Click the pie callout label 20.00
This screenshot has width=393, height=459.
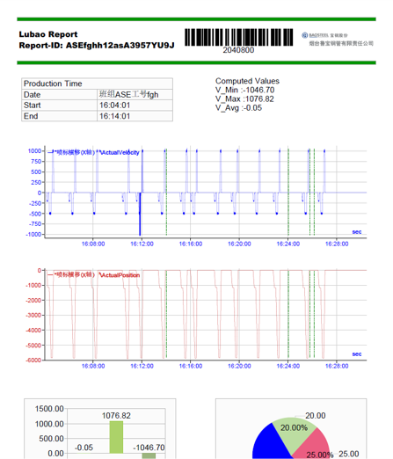(316, 416)
